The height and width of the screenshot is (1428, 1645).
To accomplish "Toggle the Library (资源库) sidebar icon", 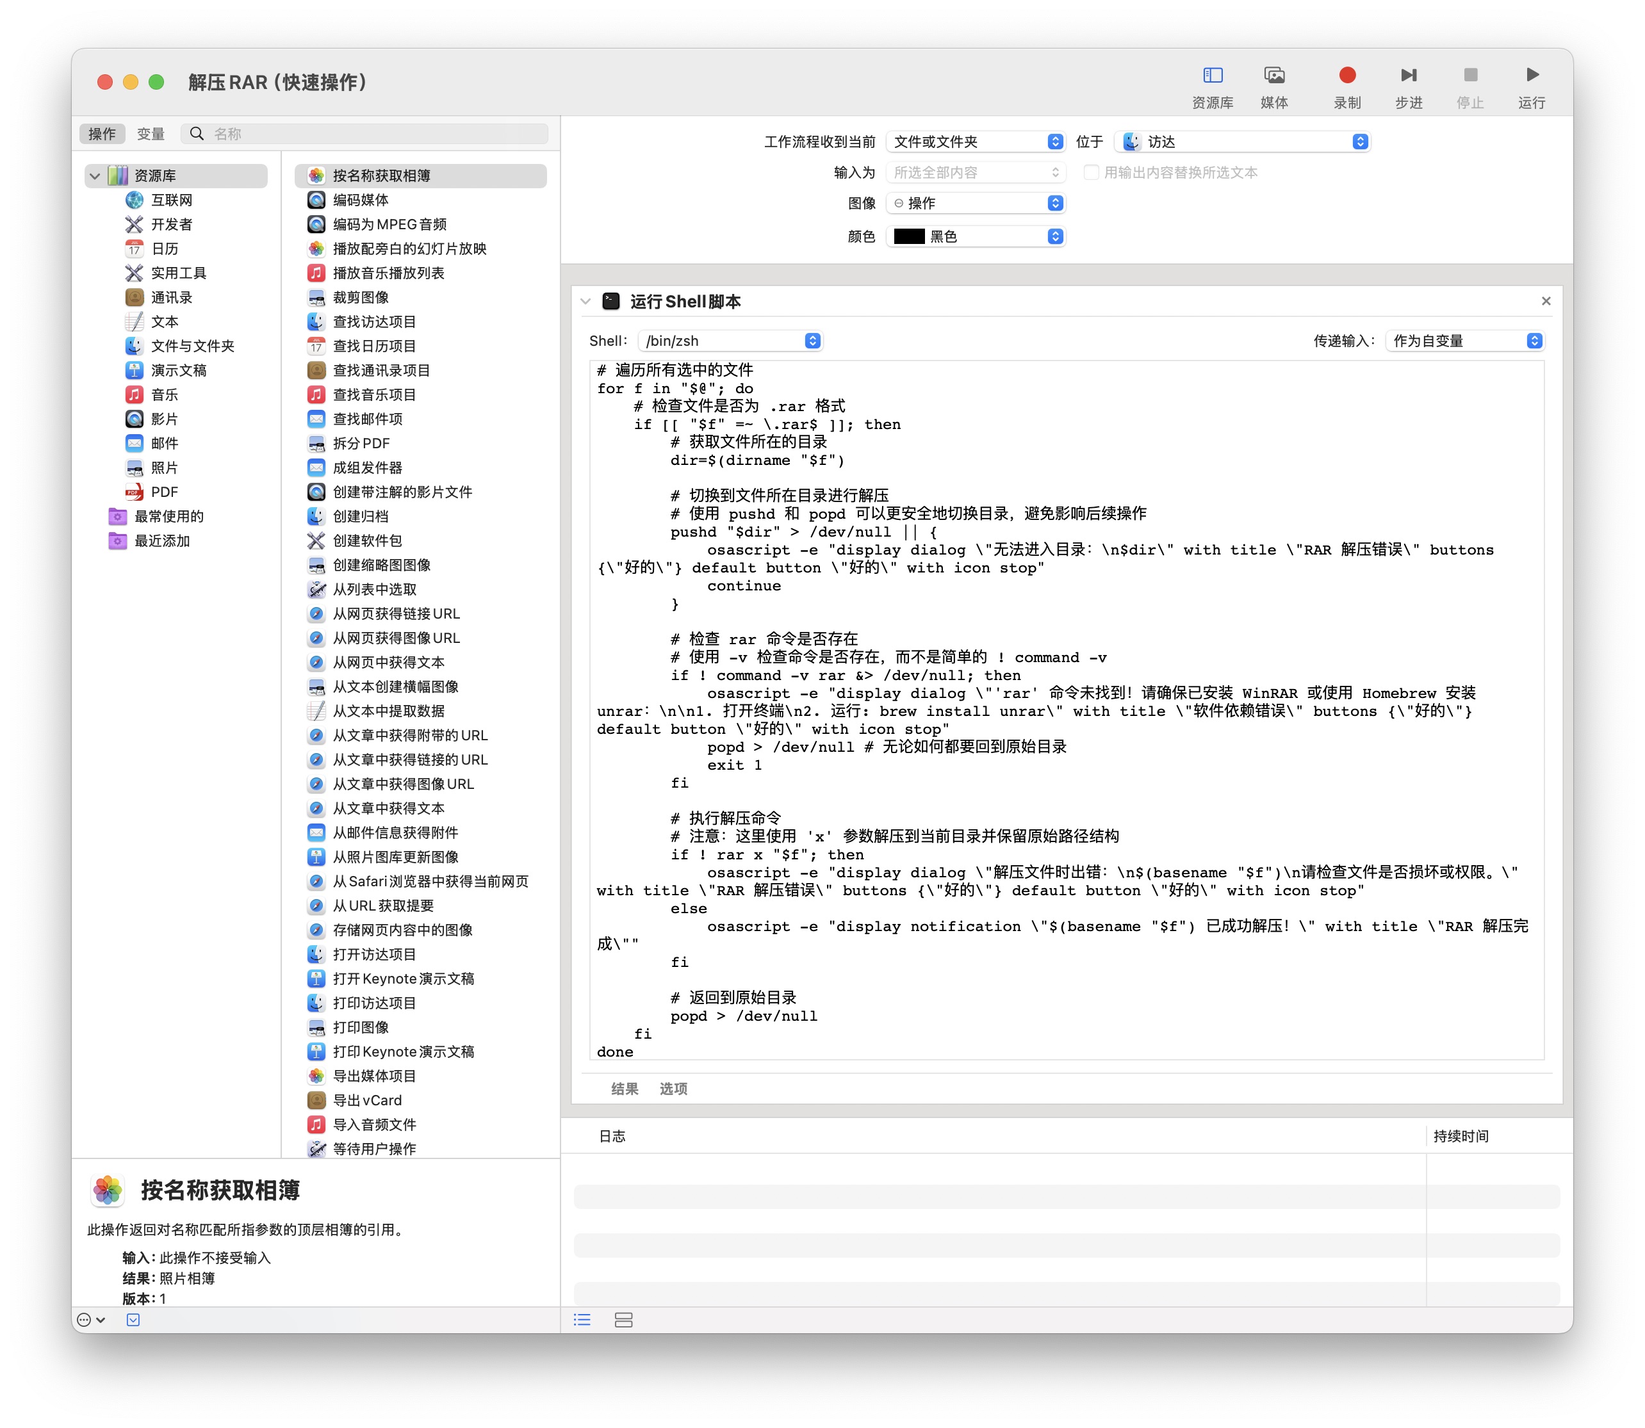I will [x=1212, y=76].
